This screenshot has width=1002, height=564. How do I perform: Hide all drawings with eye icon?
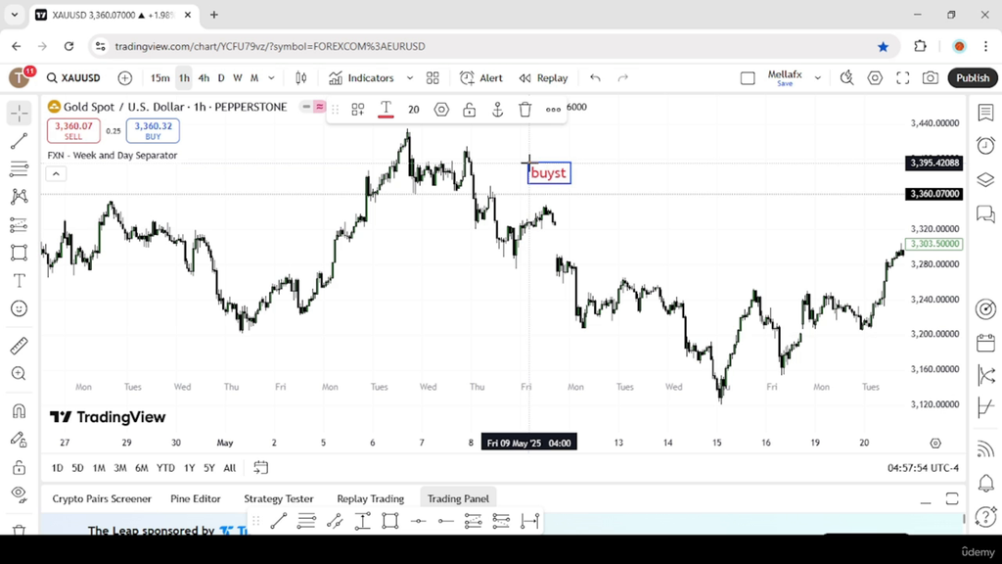20,493
